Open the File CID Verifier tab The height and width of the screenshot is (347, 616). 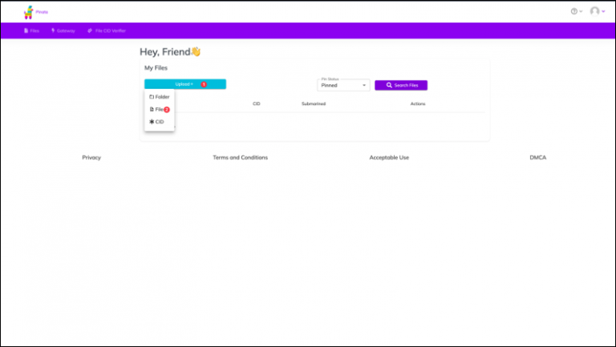(107, 30)
